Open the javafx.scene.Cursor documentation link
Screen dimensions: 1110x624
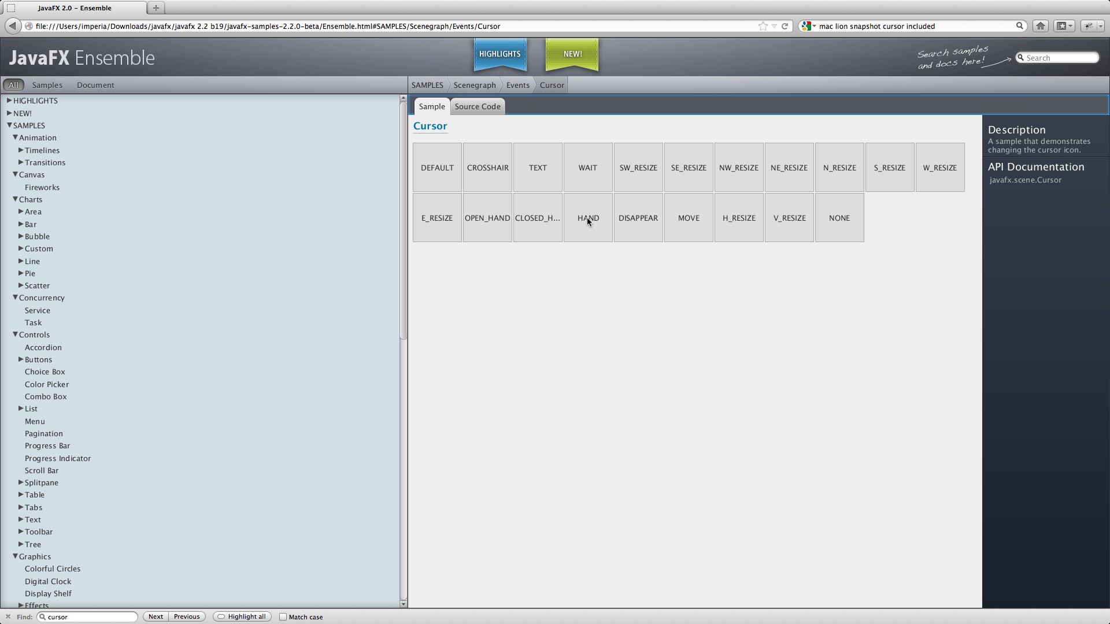tap(1025, 180)
